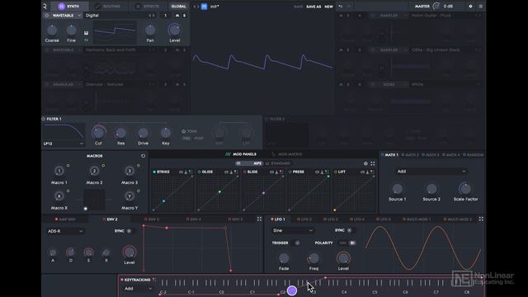Click the Keytracking options icon
The height and width of the screenshot is (297, 528).
(x=154, y=280)
